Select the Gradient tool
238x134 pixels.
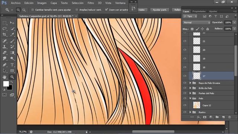(12, 52)
